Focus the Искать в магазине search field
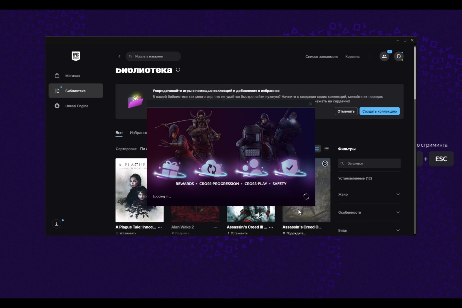Screen dimensions: 462x308 (153, 56)
